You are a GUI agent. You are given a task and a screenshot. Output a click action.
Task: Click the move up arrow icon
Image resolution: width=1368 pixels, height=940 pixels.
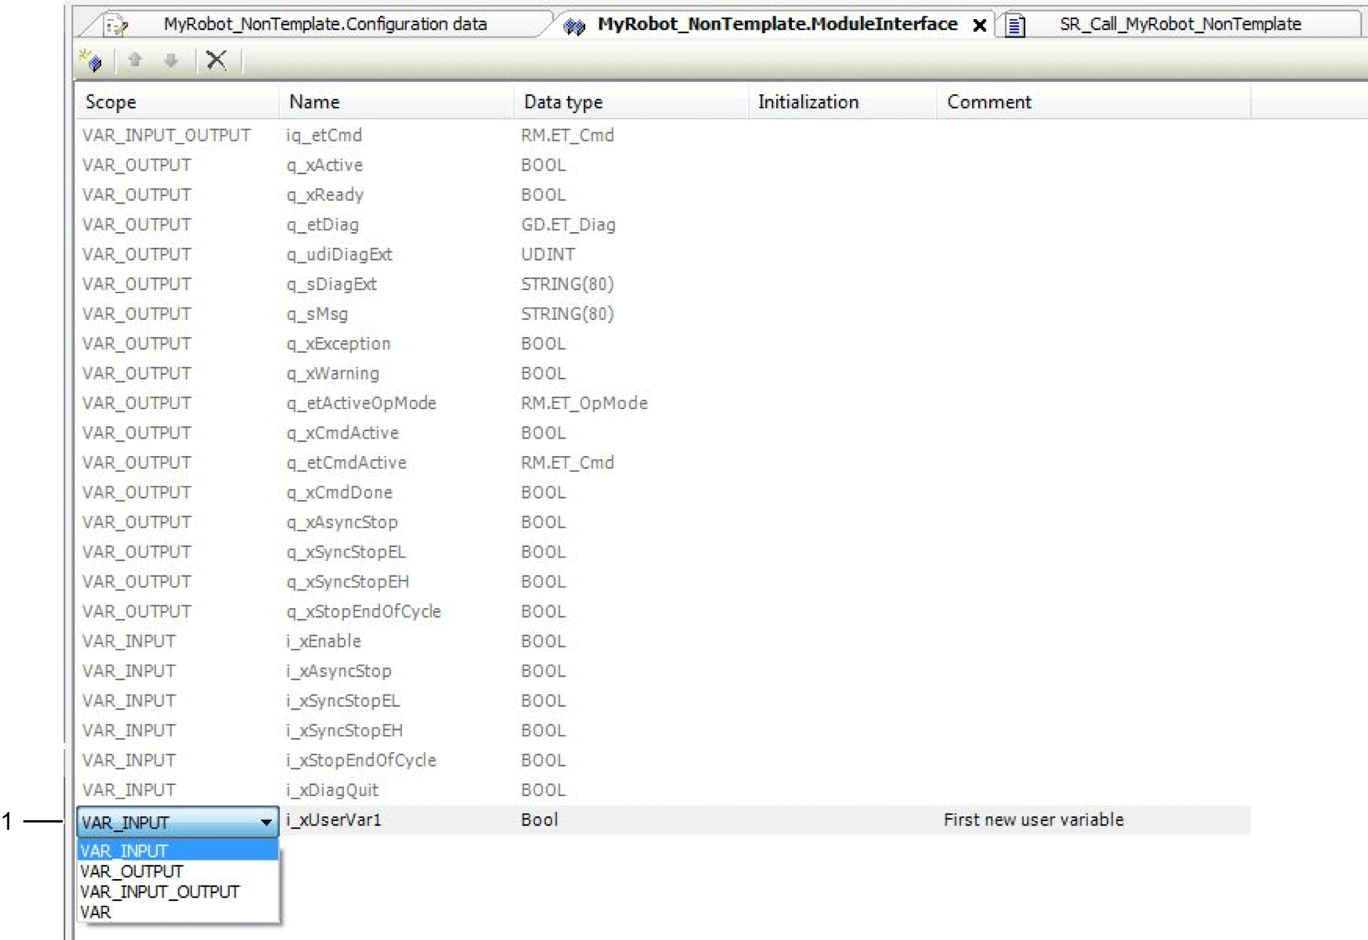[135, 60]
